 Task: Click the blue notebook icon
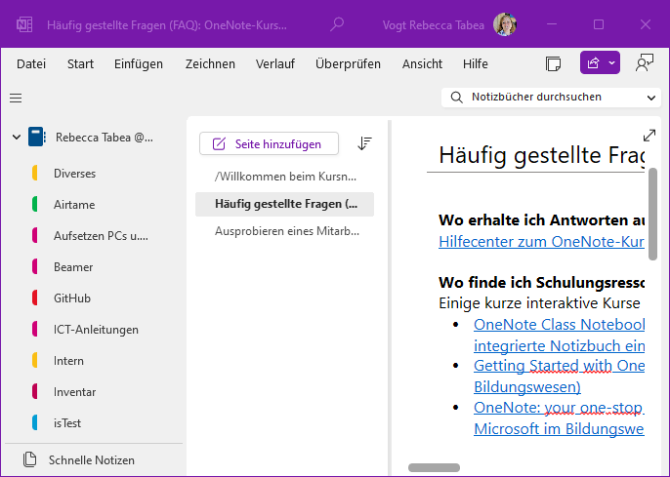tap(36, 137)
